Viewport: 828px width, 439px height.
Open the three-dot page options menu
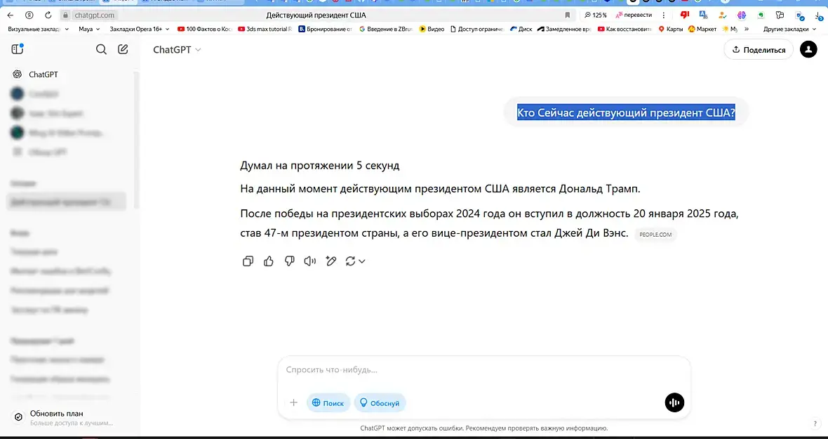click(664, 15)
